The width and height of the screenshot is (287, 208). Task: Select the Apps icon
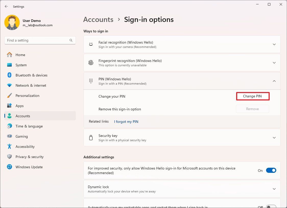[x=9, y=106]
